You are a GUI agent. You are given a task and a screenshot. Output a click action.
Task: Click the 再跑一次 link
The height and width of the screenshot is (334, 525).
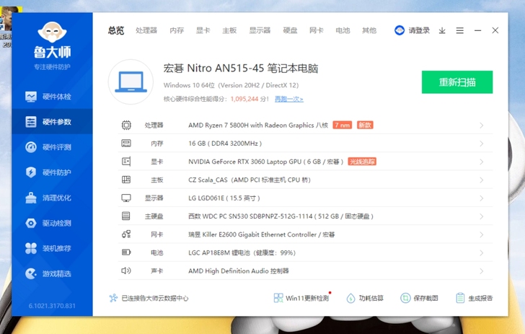[289, 99]
